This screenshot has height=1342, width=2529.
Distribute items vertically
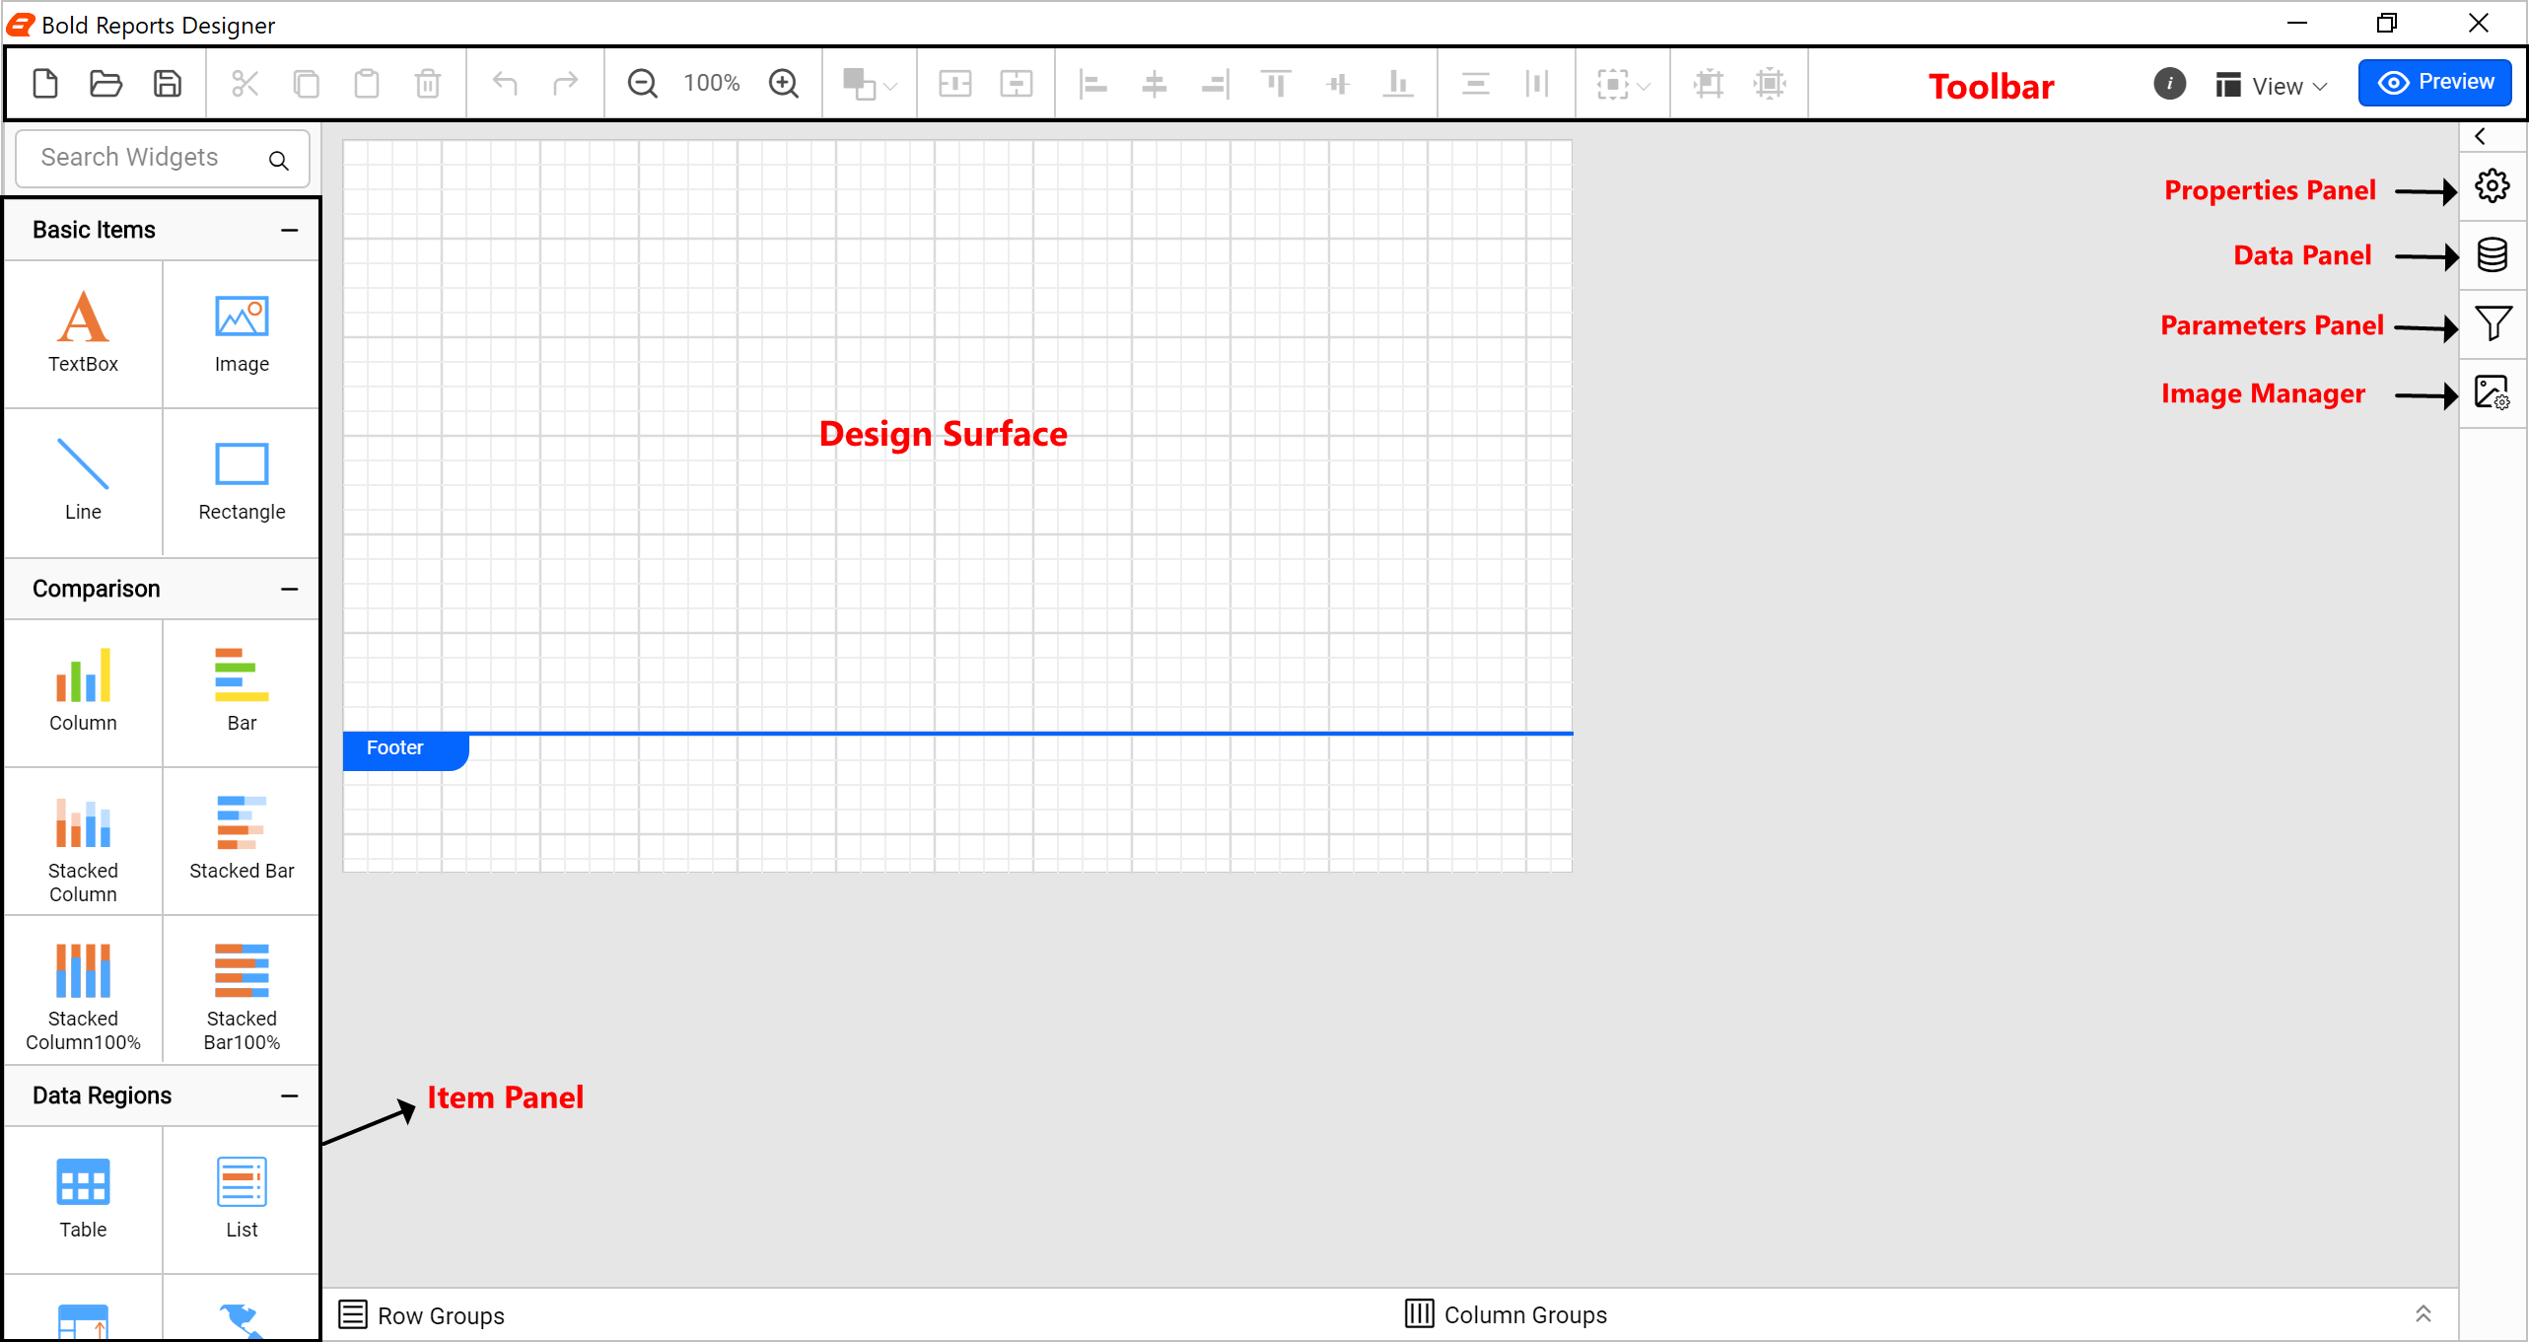coord(1476,84)
